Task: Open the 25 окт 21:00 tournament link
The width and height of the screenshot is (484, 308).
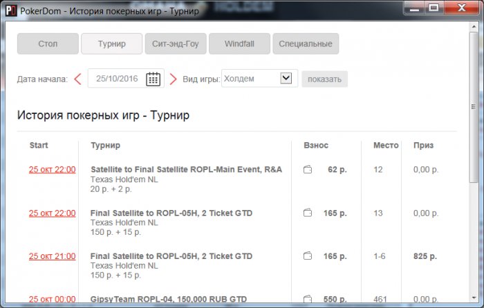Action: [52, 256]
